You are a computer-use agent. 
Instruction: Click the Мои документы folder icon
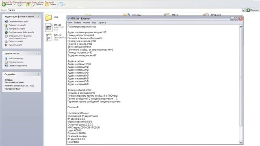point(6,62)
